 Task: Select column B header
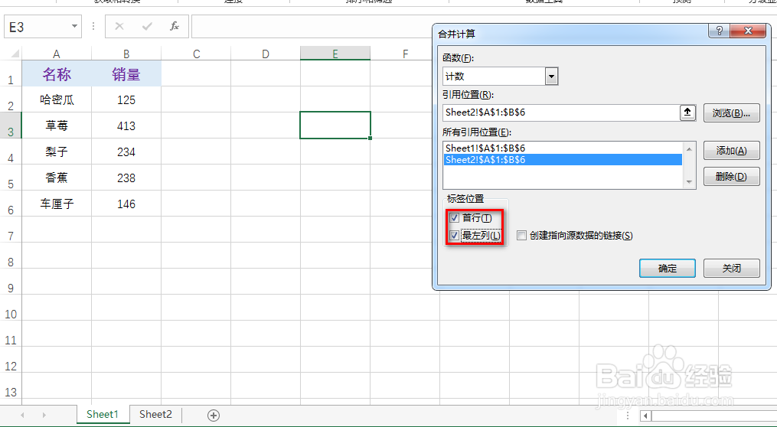pyautogui.click(x=126, y=54)
